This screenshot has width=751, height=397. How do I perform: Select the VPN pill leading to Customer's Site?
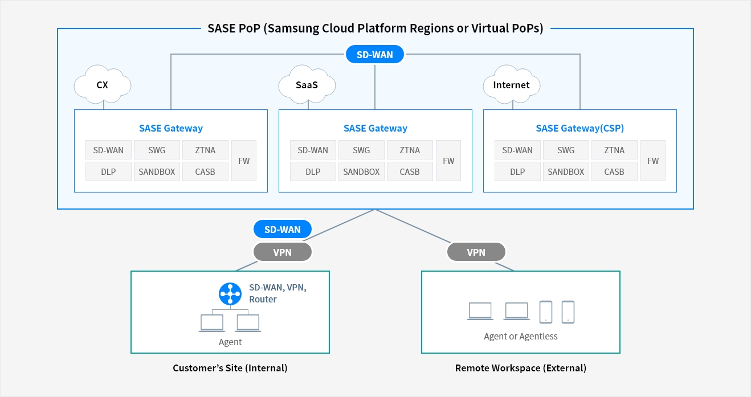283,252
